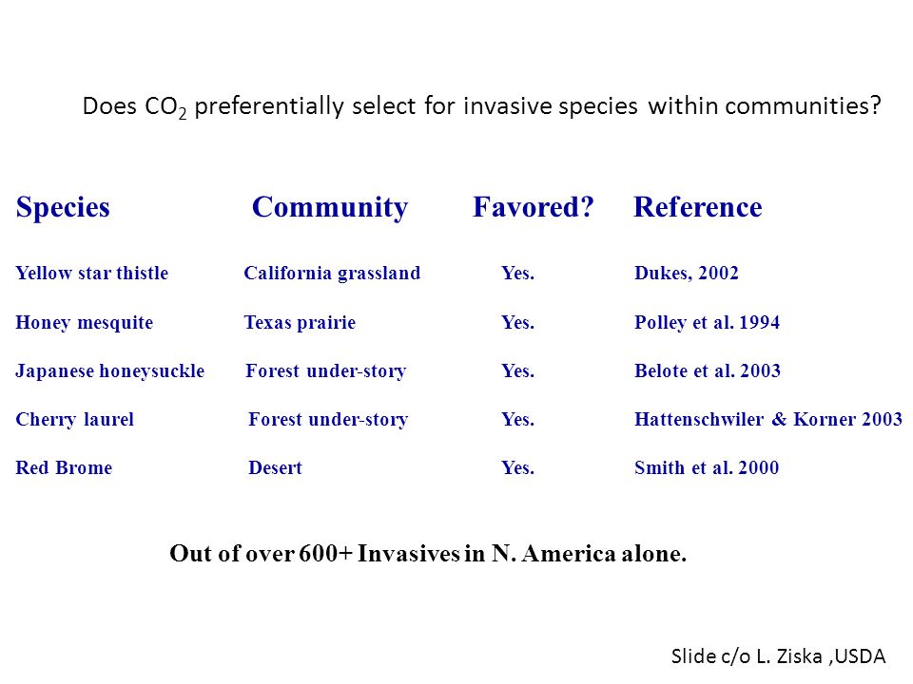This screenshot has height=684, width=913.
Task: Select the Community column header
Action: point(330,207)
